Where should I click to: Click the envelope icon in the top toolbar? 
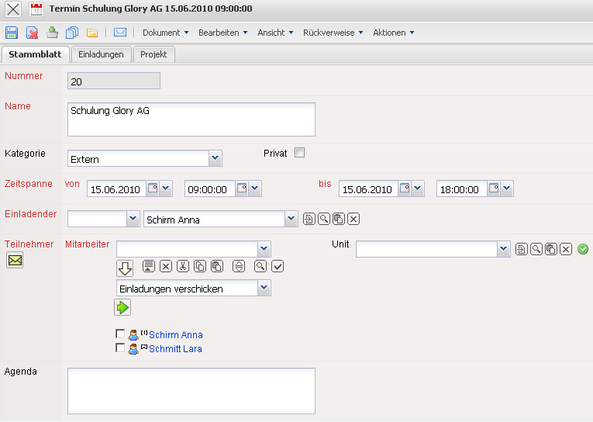(x=120, y=33)
